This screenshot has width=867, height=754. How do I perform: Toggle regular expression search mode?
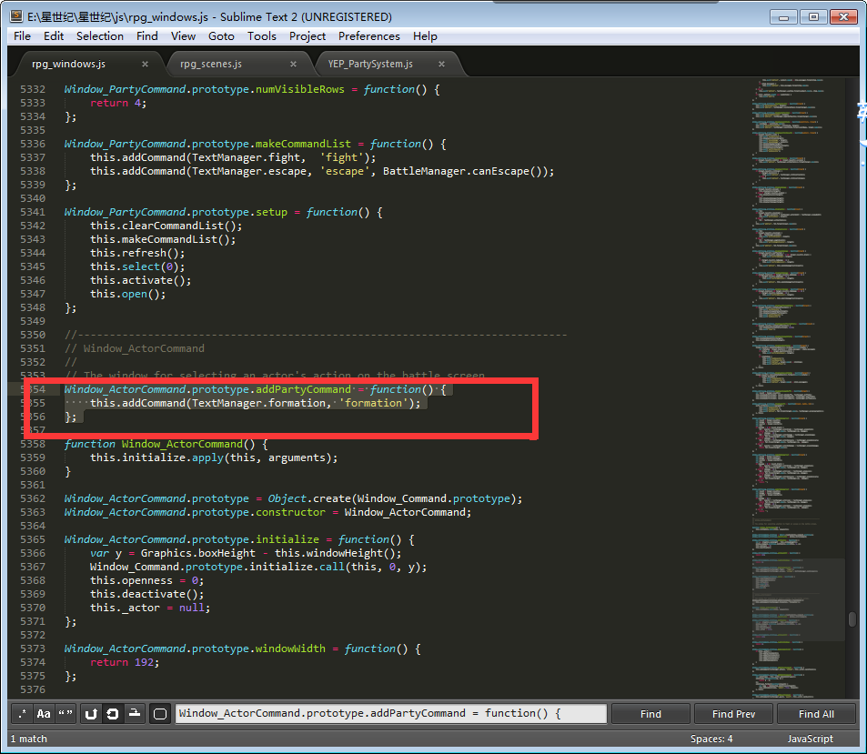[x=22, y=714]
